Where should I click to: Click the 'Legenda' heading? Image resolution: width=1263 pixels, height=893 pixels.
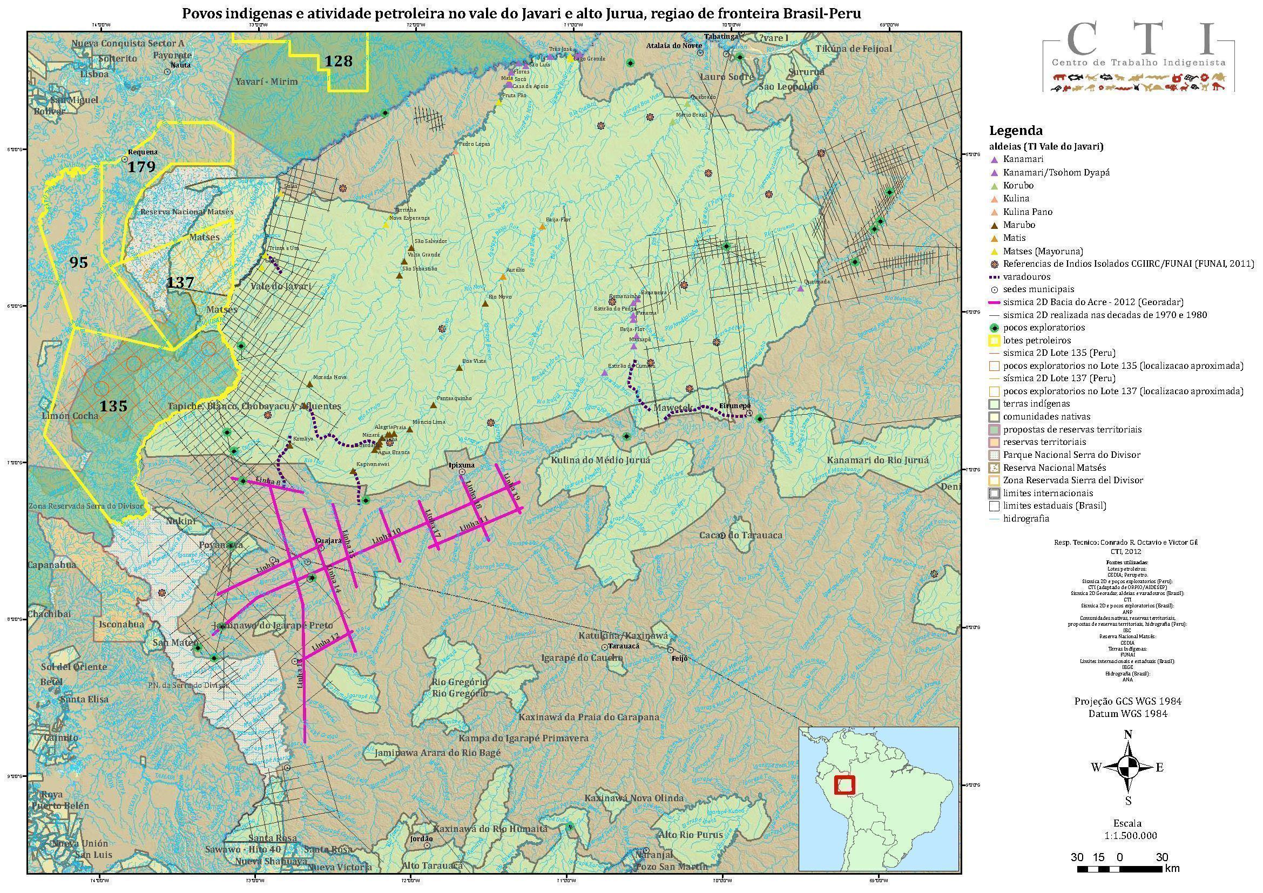(1016, 131)
